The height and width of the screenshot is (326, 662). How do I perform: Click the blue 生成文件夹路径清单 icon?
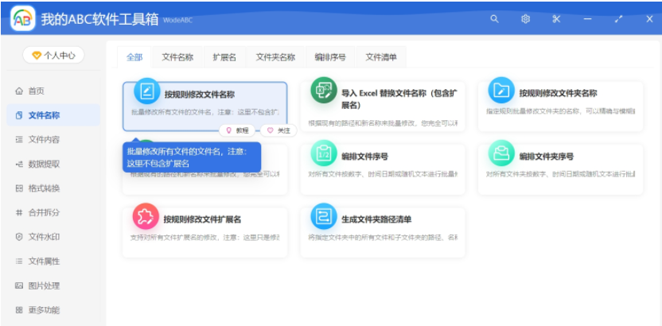click(324, 216)
